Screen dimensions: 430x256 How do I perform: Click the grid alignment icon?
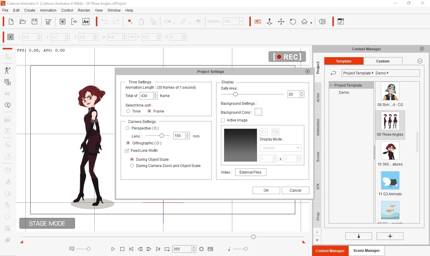coord(10,37)
